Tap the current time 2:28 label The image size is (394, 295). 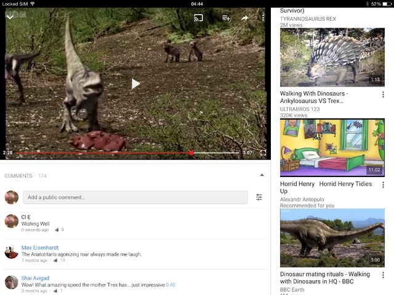click(8, 152)
